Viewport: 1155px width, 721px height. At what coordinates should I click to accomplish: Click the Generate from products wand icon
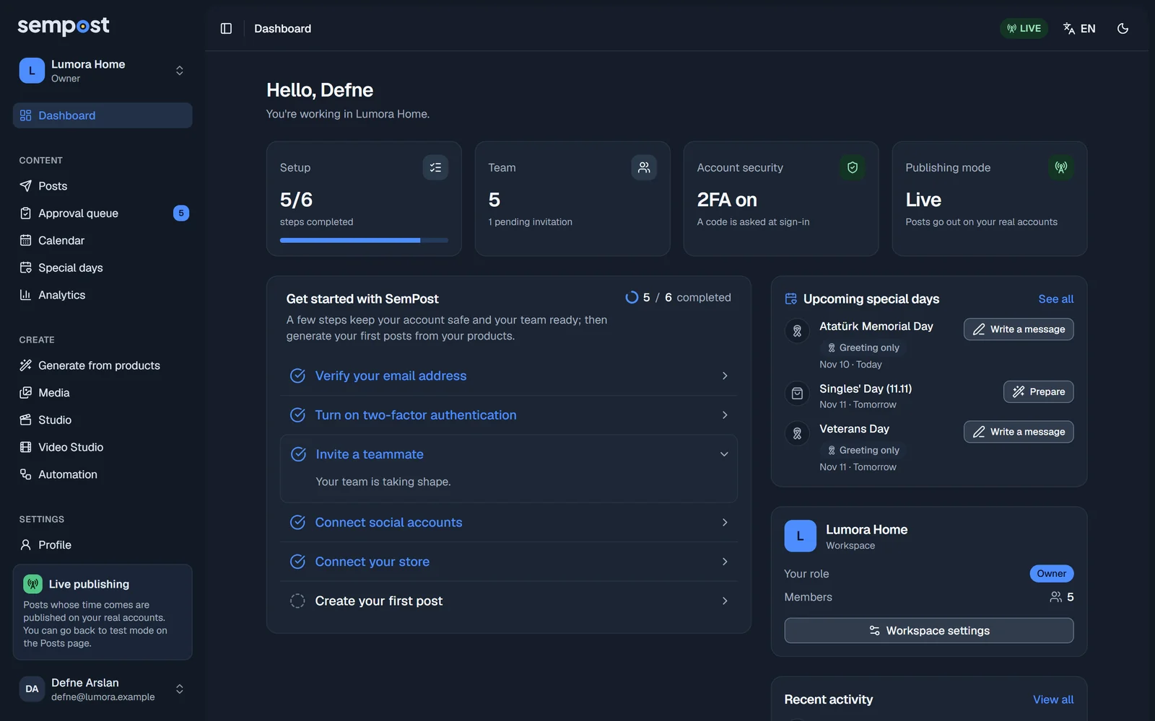coord(26,366)
